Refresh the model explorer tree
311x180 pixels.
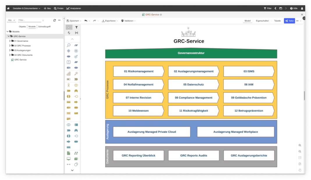pos(54,20)
